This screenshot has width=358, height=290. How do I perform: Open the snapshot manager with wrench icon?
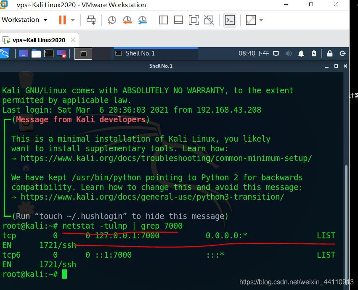[143, 20]
